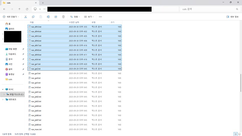This screenshot has width=242, height=136.
Task: Go up one folder level
Action: 19,9
